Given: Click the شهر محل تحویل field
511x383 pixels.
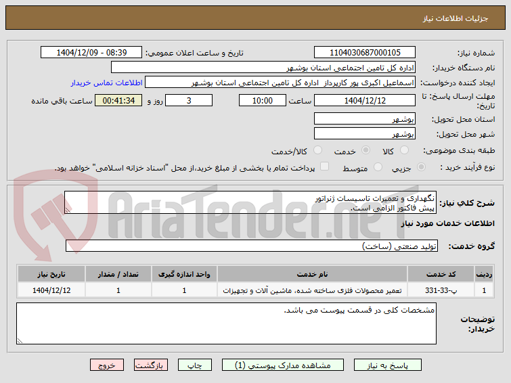Looking at the screenshot, I should [x=365, y=133].
